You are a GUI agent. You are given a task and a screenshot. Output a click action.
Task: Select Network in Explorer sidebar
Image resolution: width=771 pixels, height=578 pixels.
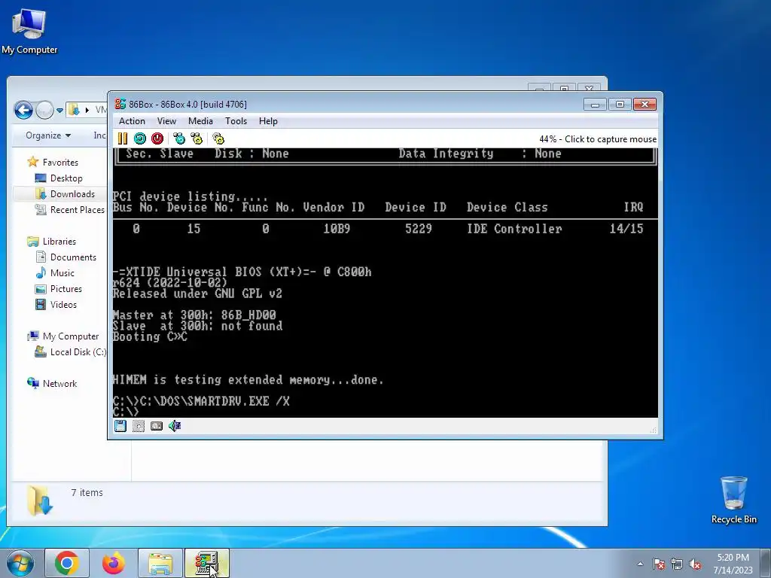[x=59, y=383]
